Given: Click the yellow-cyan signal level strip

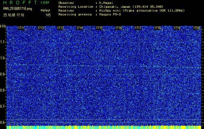Looking at the screenshot, I should click(x=104, y=127).
